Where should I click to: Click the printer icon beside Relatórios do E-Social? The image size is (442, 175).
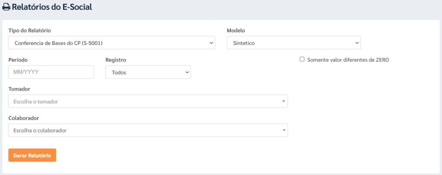(x=6, y=7)
